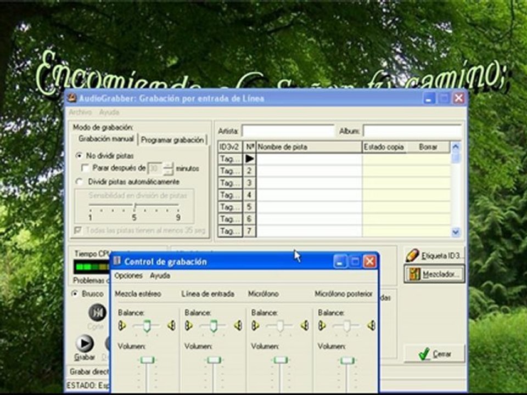Viewport: 527px width, 395px height.
Task: Click the Tag button for track 1
Action: click(x=230, y=159)
